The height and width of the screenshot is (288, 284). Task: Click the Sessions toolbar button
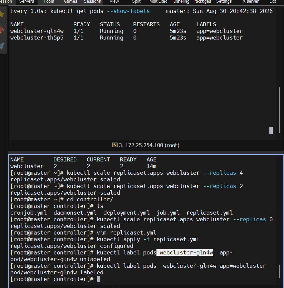click(92, 1)
